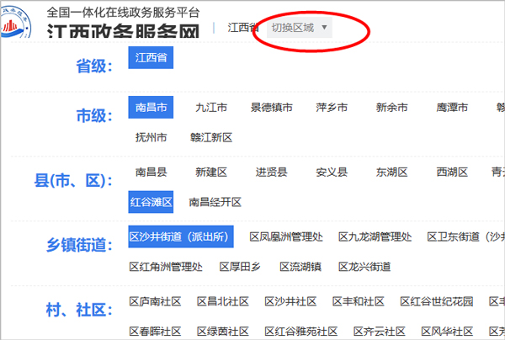Select 区沙井街道（派出所） township
This screenshot has height=340, width=505.
[x=180, y=237]
